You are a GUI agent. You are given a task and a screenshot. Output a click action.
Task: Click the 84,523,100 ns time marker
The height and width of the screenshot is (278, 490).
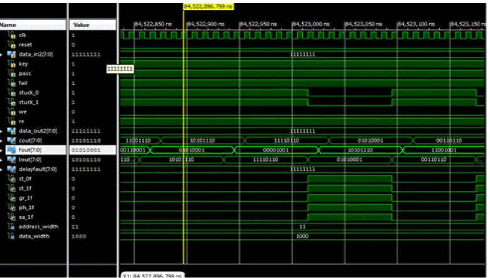tap(416, 24)
